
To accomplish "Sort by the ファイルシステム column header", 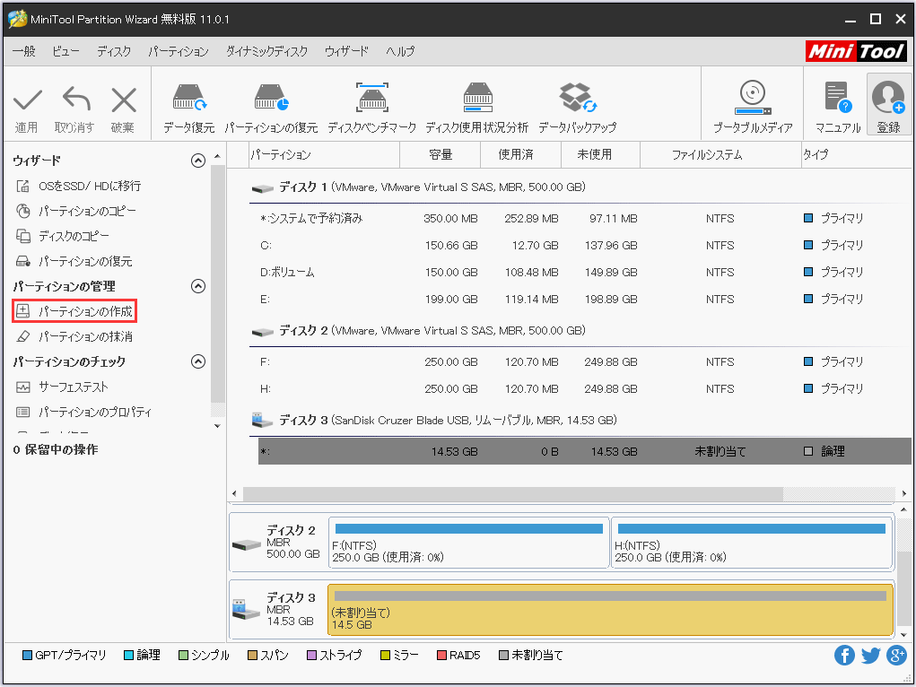I will click(721, 155).
